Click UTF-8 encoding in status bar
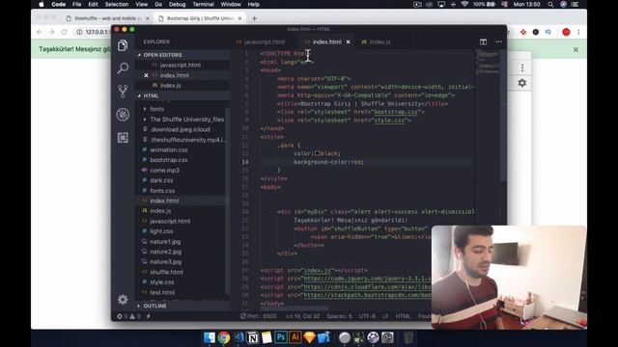Screen dimensions: 618x347 [x=367, y=316]
